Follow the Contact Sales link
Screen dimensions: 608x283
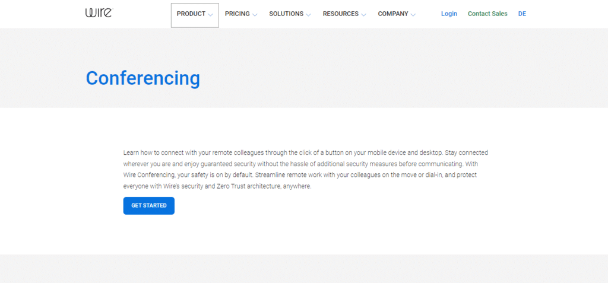click(x=487, y=14)
